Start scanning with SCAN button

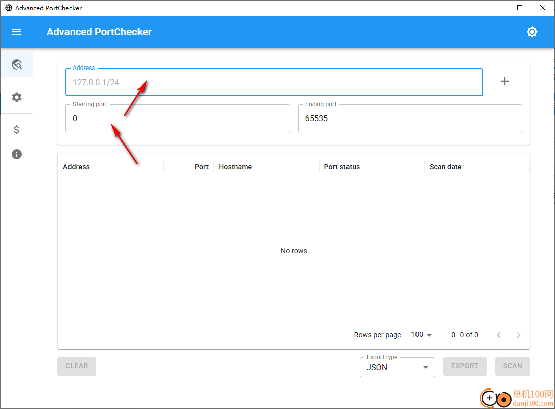pos(513,366)
